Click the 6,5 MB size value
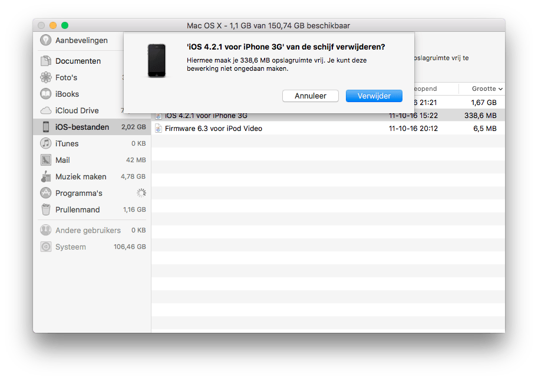This screenshot has width=538, height=380. tap(485, 129)
